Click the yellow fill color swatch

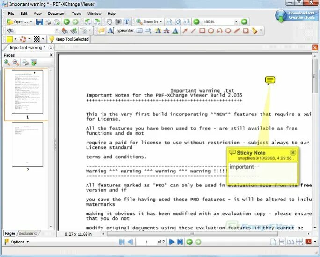9,39
